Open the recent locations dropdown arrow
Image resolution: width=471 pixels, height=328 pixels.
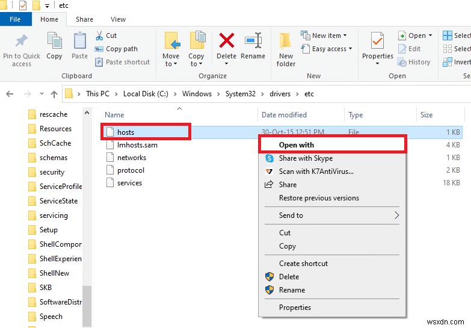coord(42,94)
